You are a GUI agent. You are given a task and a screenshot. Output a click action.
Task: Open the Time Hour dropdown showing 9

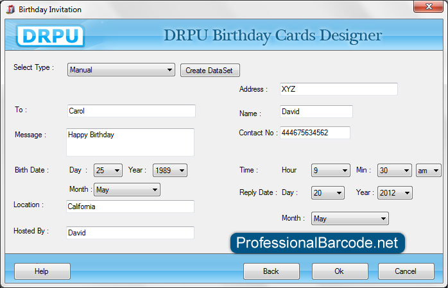[331, 171]
